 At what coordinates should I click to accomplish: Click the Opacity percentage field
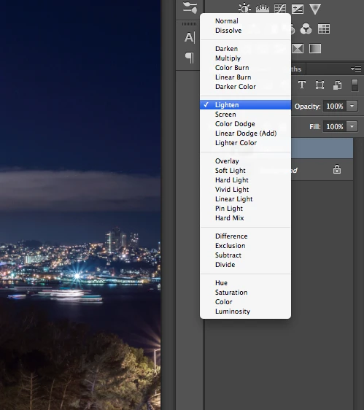click(335, 107)
